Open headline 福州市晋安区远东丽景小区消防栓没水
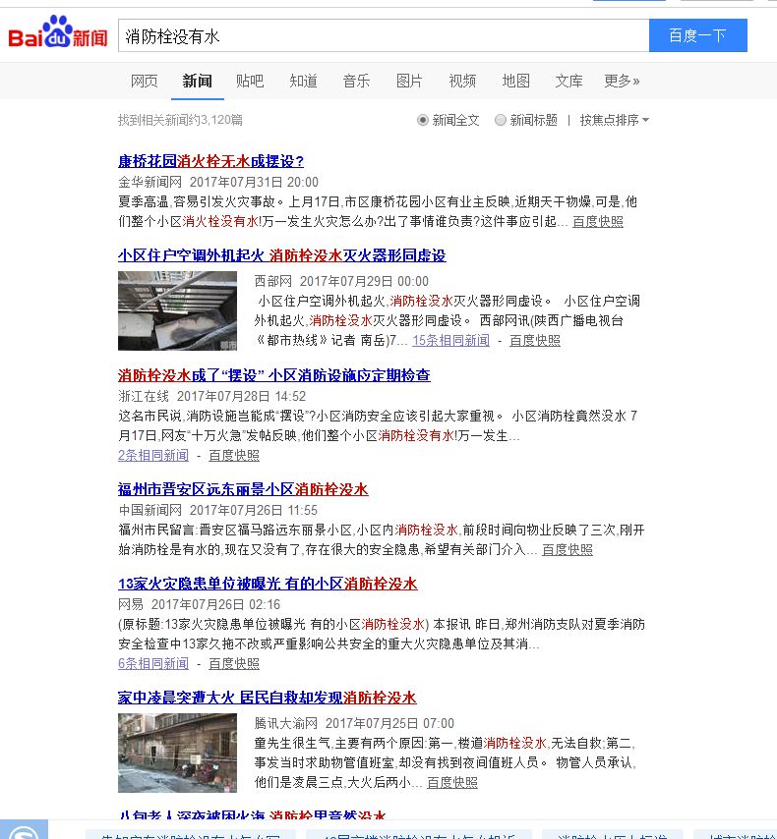The height and width of the screenshot is (839, 777). 243,489
